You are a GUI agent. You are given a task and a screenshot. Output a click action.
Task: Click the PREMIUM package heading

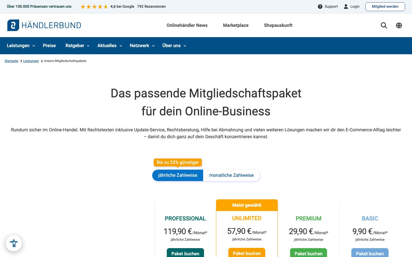tap(308, 218)
